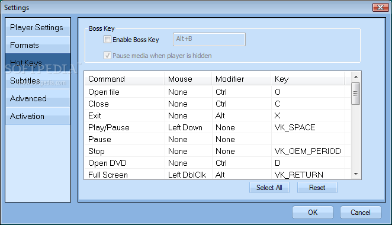The width and height of the screenshot is (392, 225).
Task: Click the Reset button
Action: coord(317,188)
